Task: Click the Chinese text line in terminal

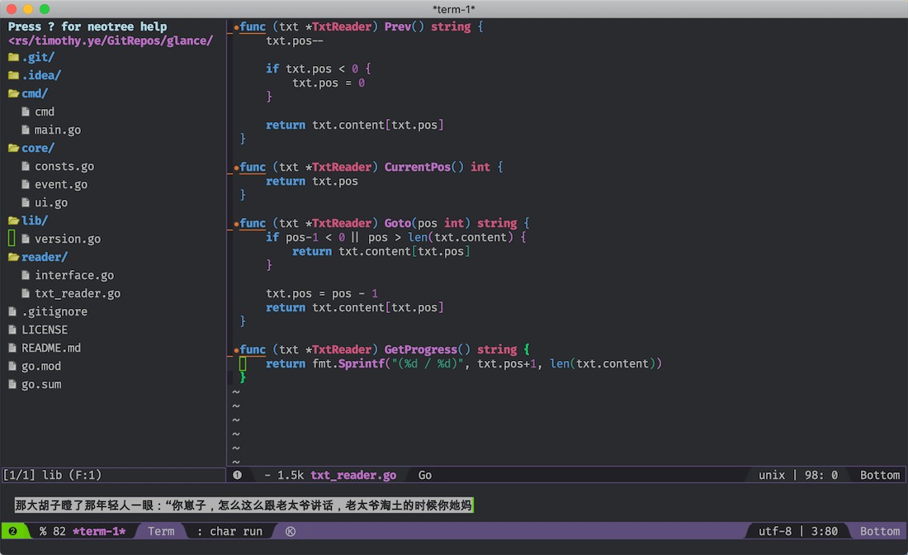Action: click(x=244, y=505)
